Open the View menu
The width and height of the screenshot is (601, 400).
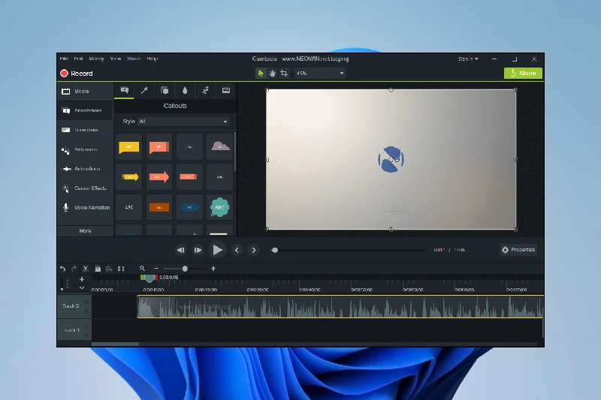click(116, 59)
